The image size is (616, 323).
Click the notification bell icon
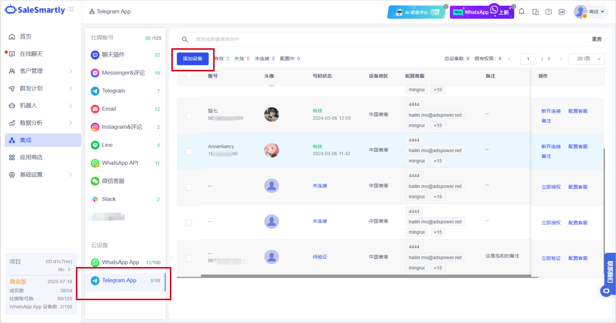[x=521, y=12]
